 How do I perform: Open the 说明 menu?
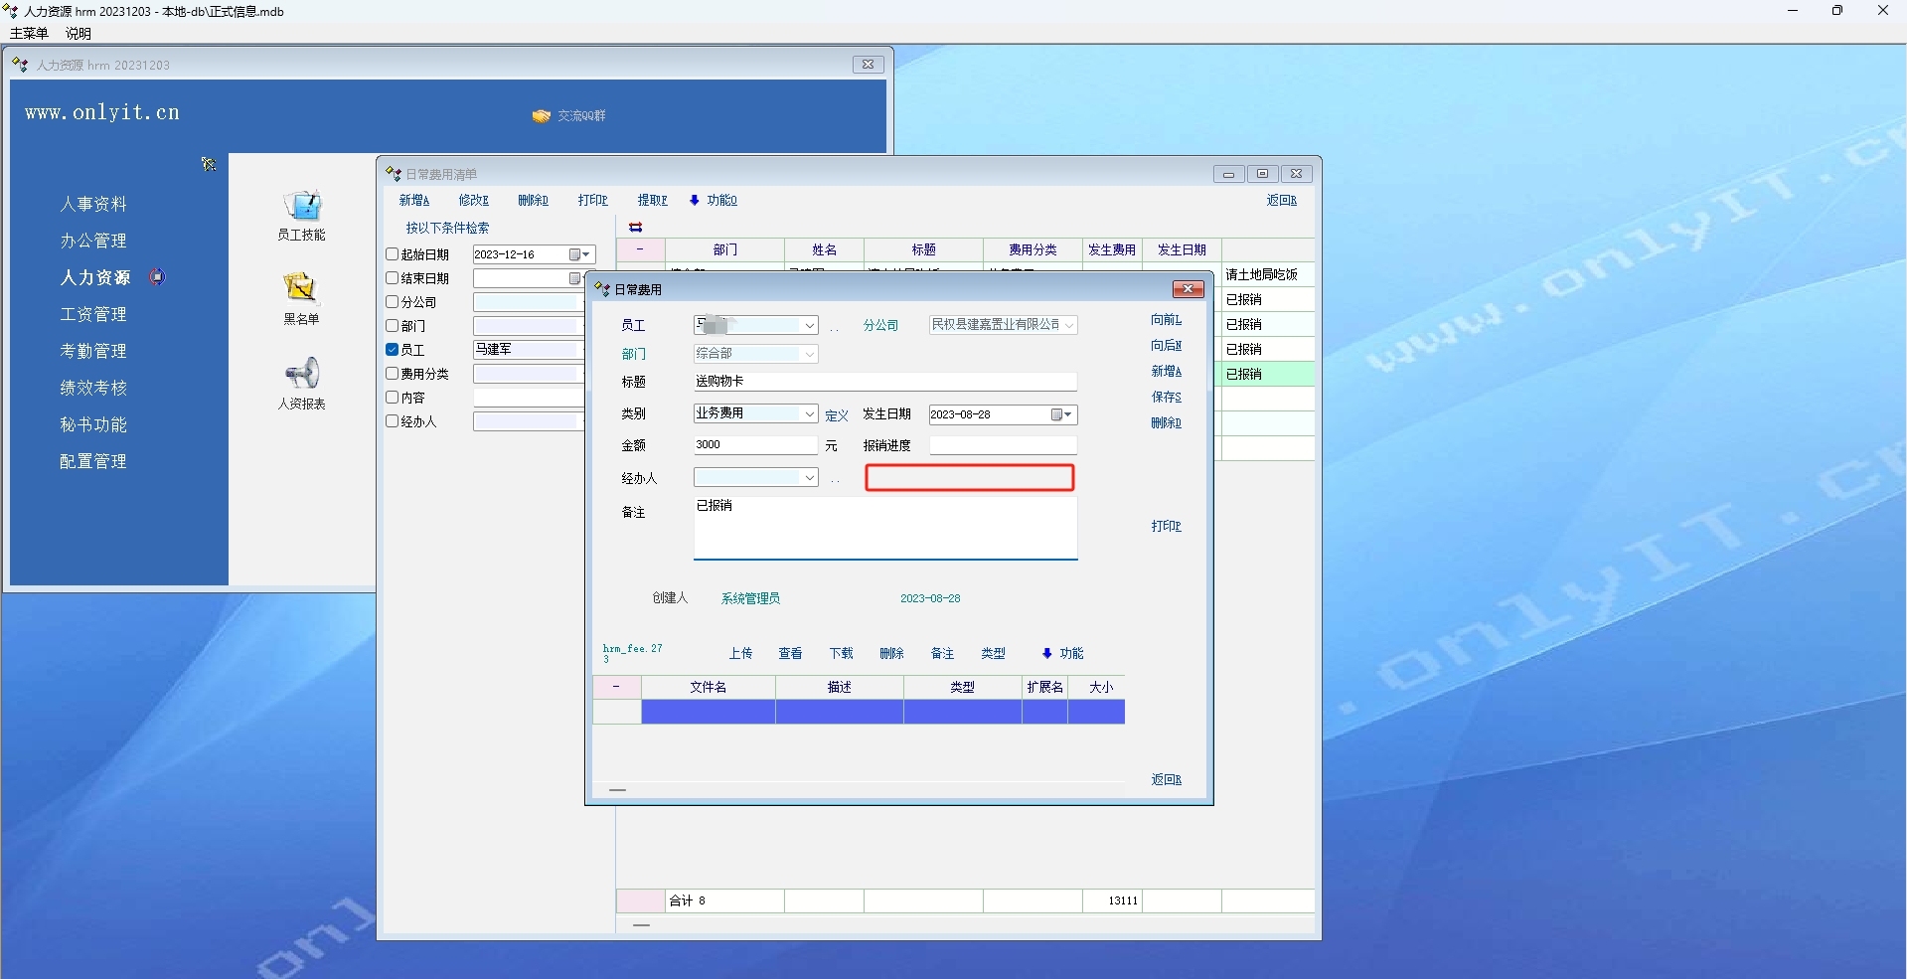79,33
